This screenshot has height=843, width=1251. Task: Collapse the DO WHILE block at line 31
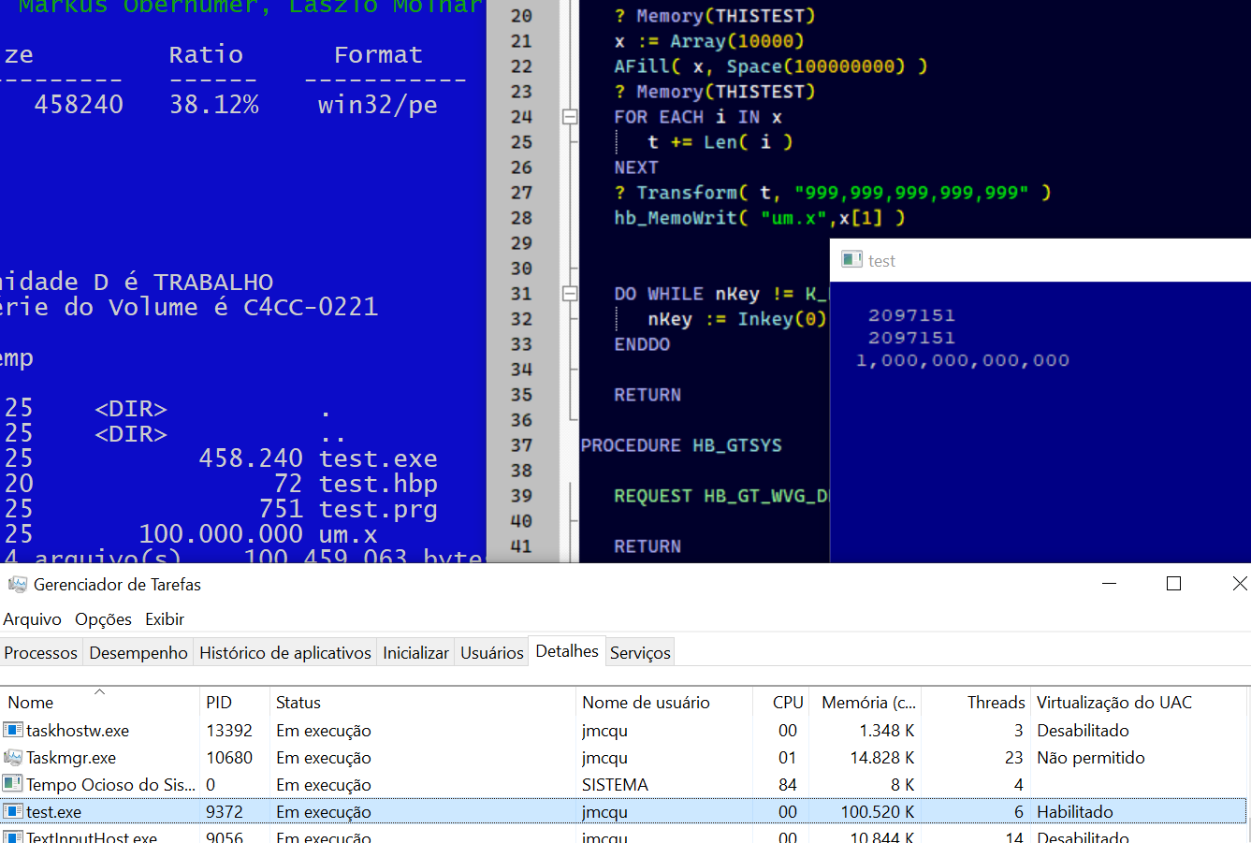click(569, 294)
